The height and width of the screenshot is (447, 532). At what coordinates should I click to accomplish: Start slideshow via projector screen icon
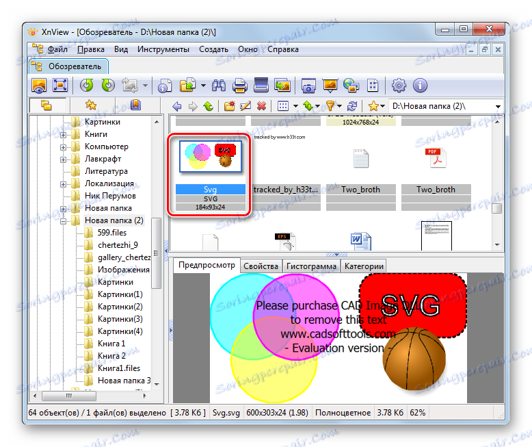click(x=330, y=86)
